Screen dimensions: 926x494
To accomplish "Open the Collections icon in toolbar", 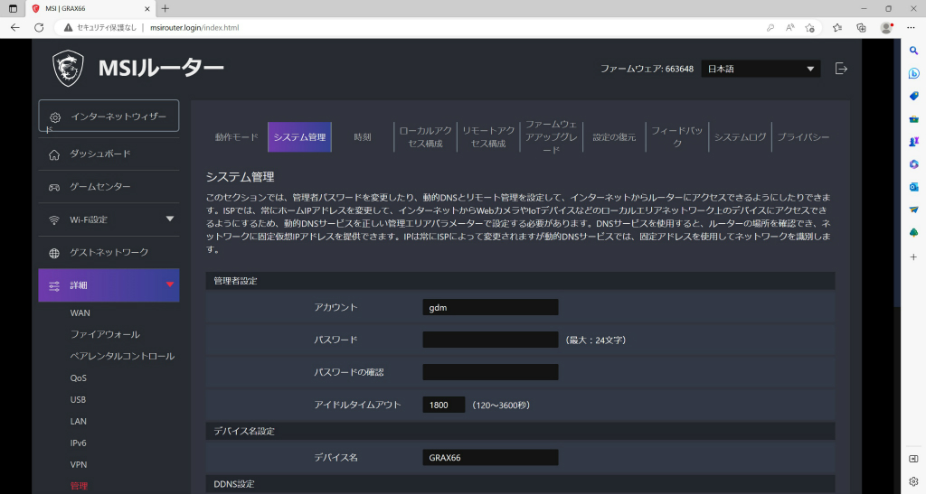I will (x=861, y=28).
